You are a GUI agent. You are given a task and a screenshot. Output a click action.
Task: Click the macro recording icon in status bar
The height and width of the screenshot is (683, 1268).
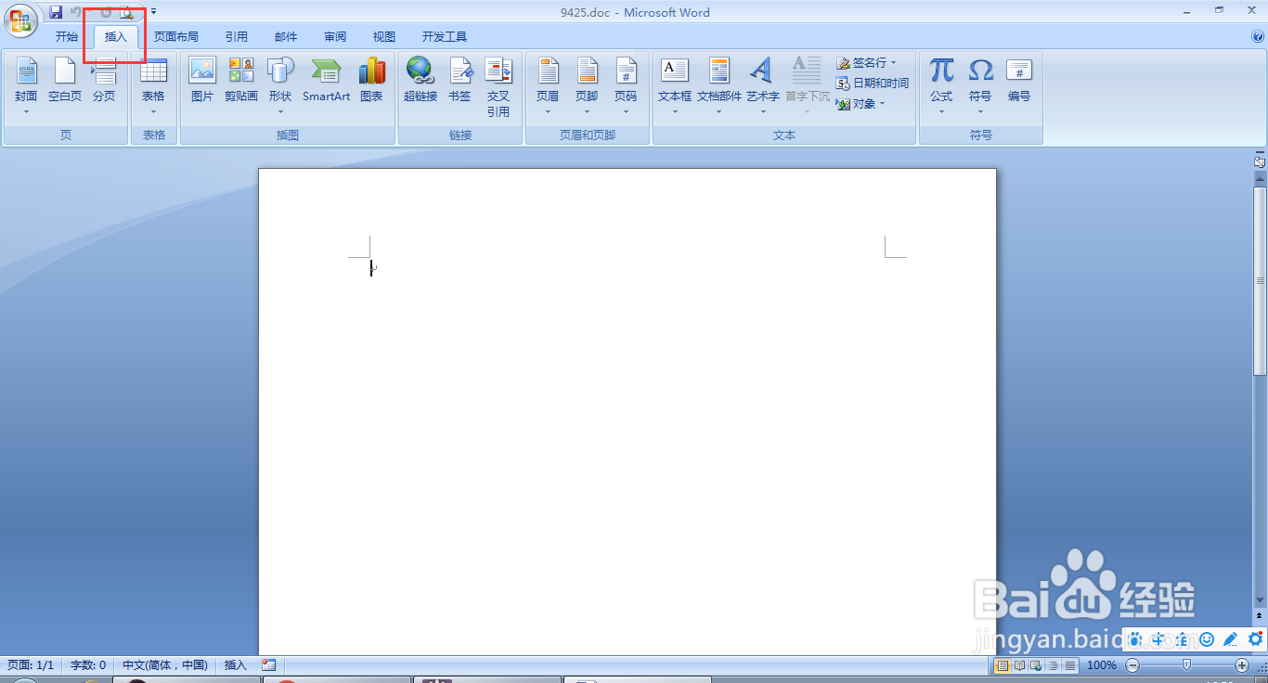click(269, 665)
